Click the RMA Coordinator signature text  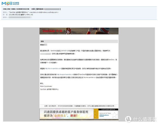pos(46,86)
